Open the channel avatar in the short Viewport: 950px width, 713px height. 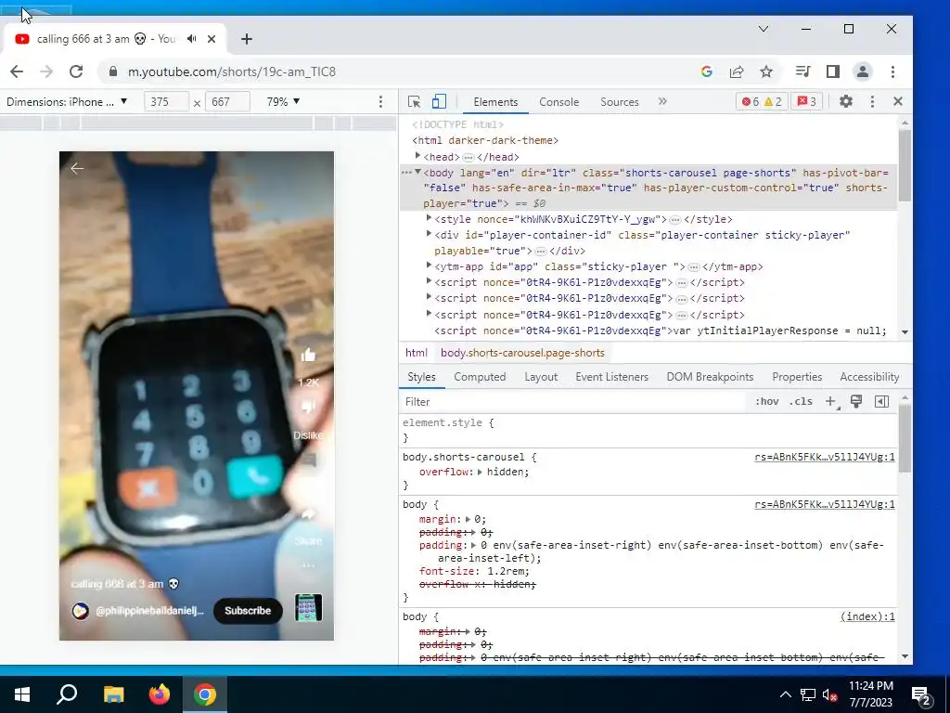tap(80, 611)
